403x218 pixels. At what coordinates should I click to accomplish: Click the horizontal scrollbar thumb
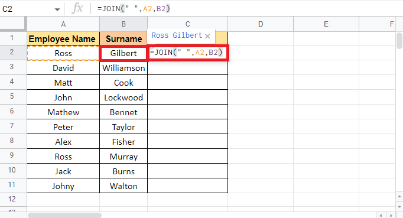(x=64, y=215)
